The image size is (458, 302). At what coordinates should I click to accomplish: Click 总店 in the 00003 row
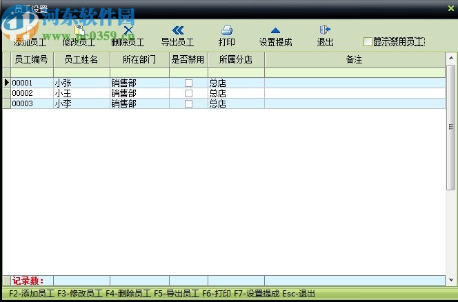click(x=217, y=103)
